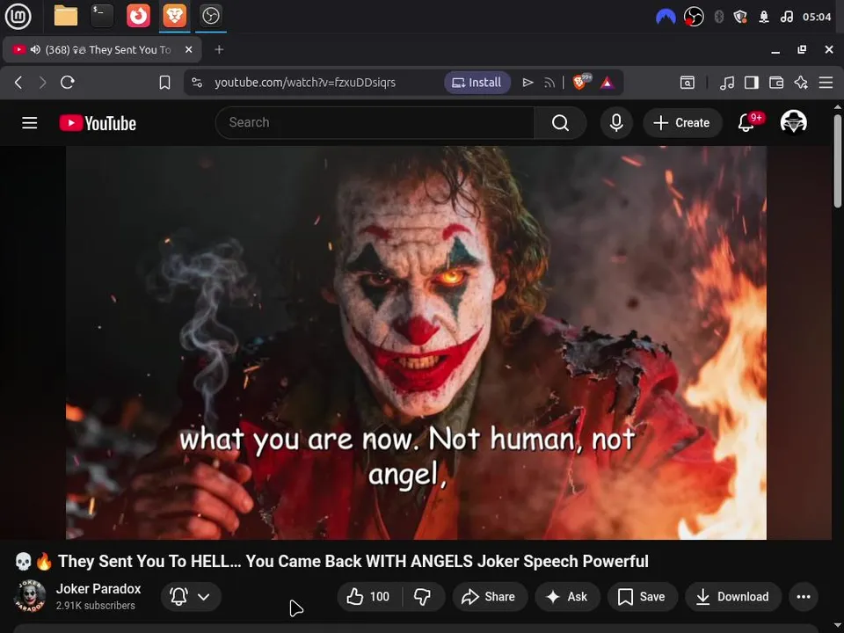The width and height of the screenshot is (844, 633).
Task: Mute the tab via speaker icon
Action: 35,49
